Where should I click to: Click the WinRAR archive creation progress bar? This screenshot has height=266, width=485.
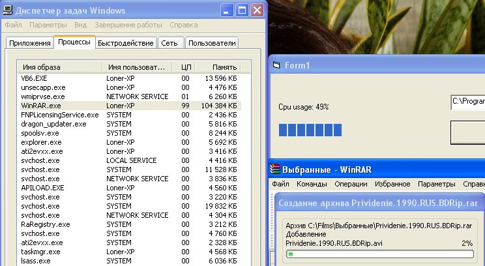point(380,254)
